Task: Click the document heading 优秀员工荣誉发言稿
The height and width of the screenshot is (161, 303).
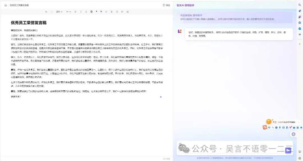Action: pyautogui.click(x=29, y=23)
